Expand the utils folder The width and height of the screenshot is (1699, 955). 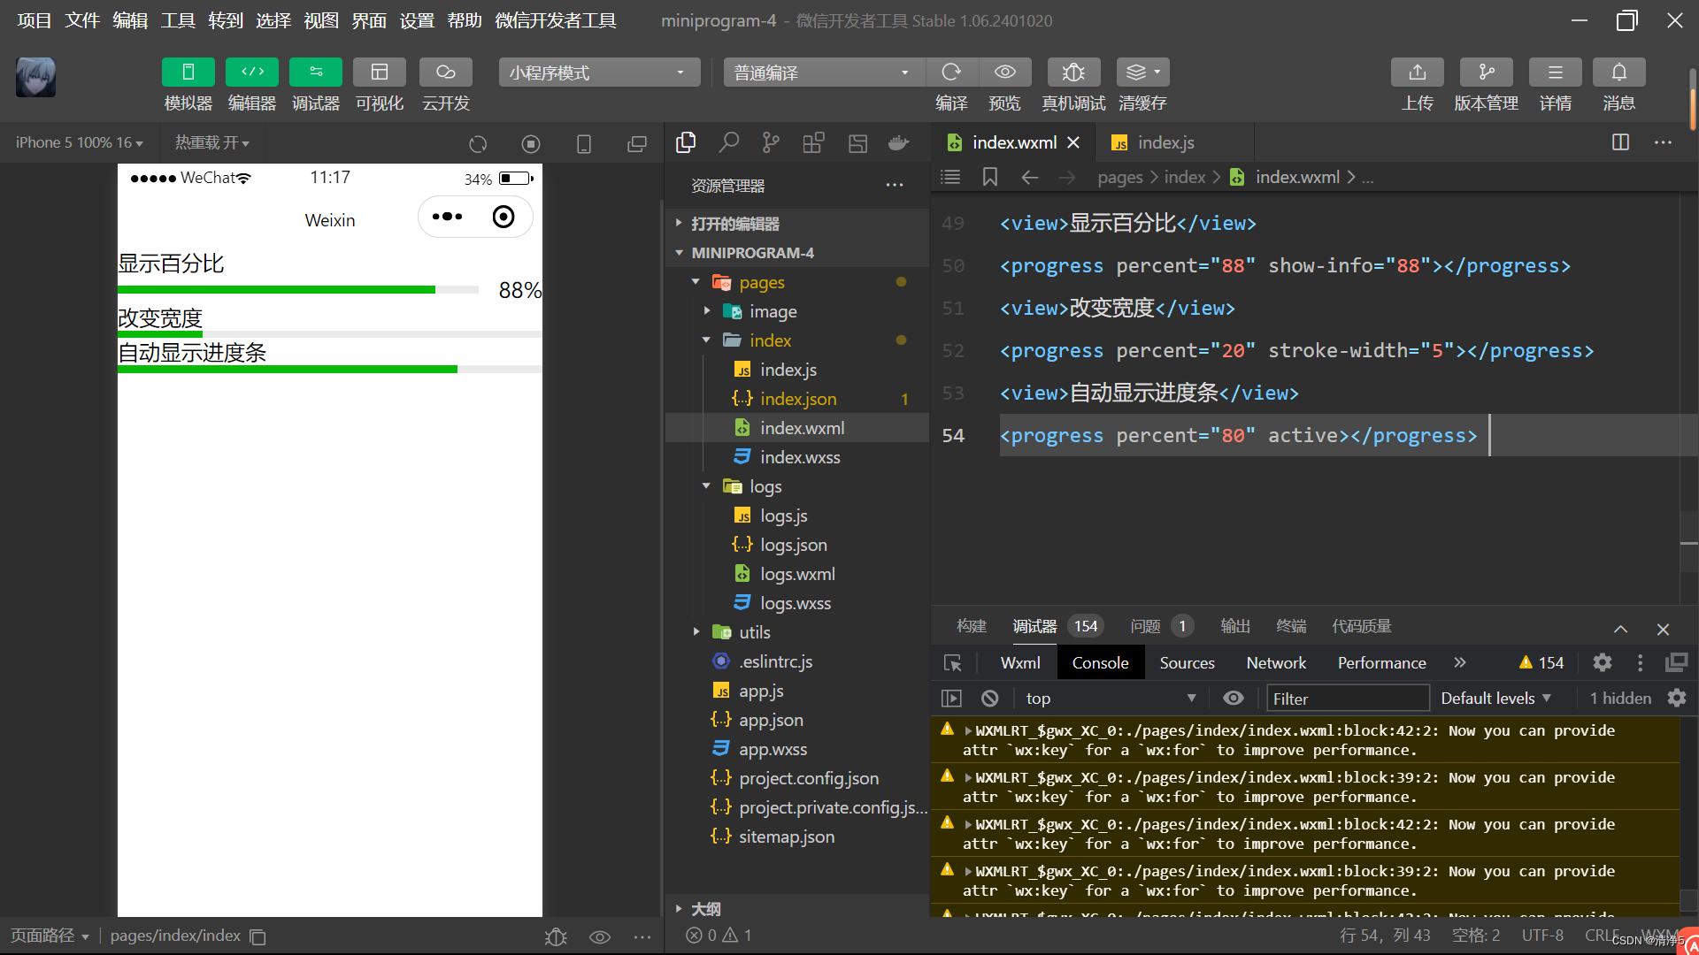coord(754,632)
